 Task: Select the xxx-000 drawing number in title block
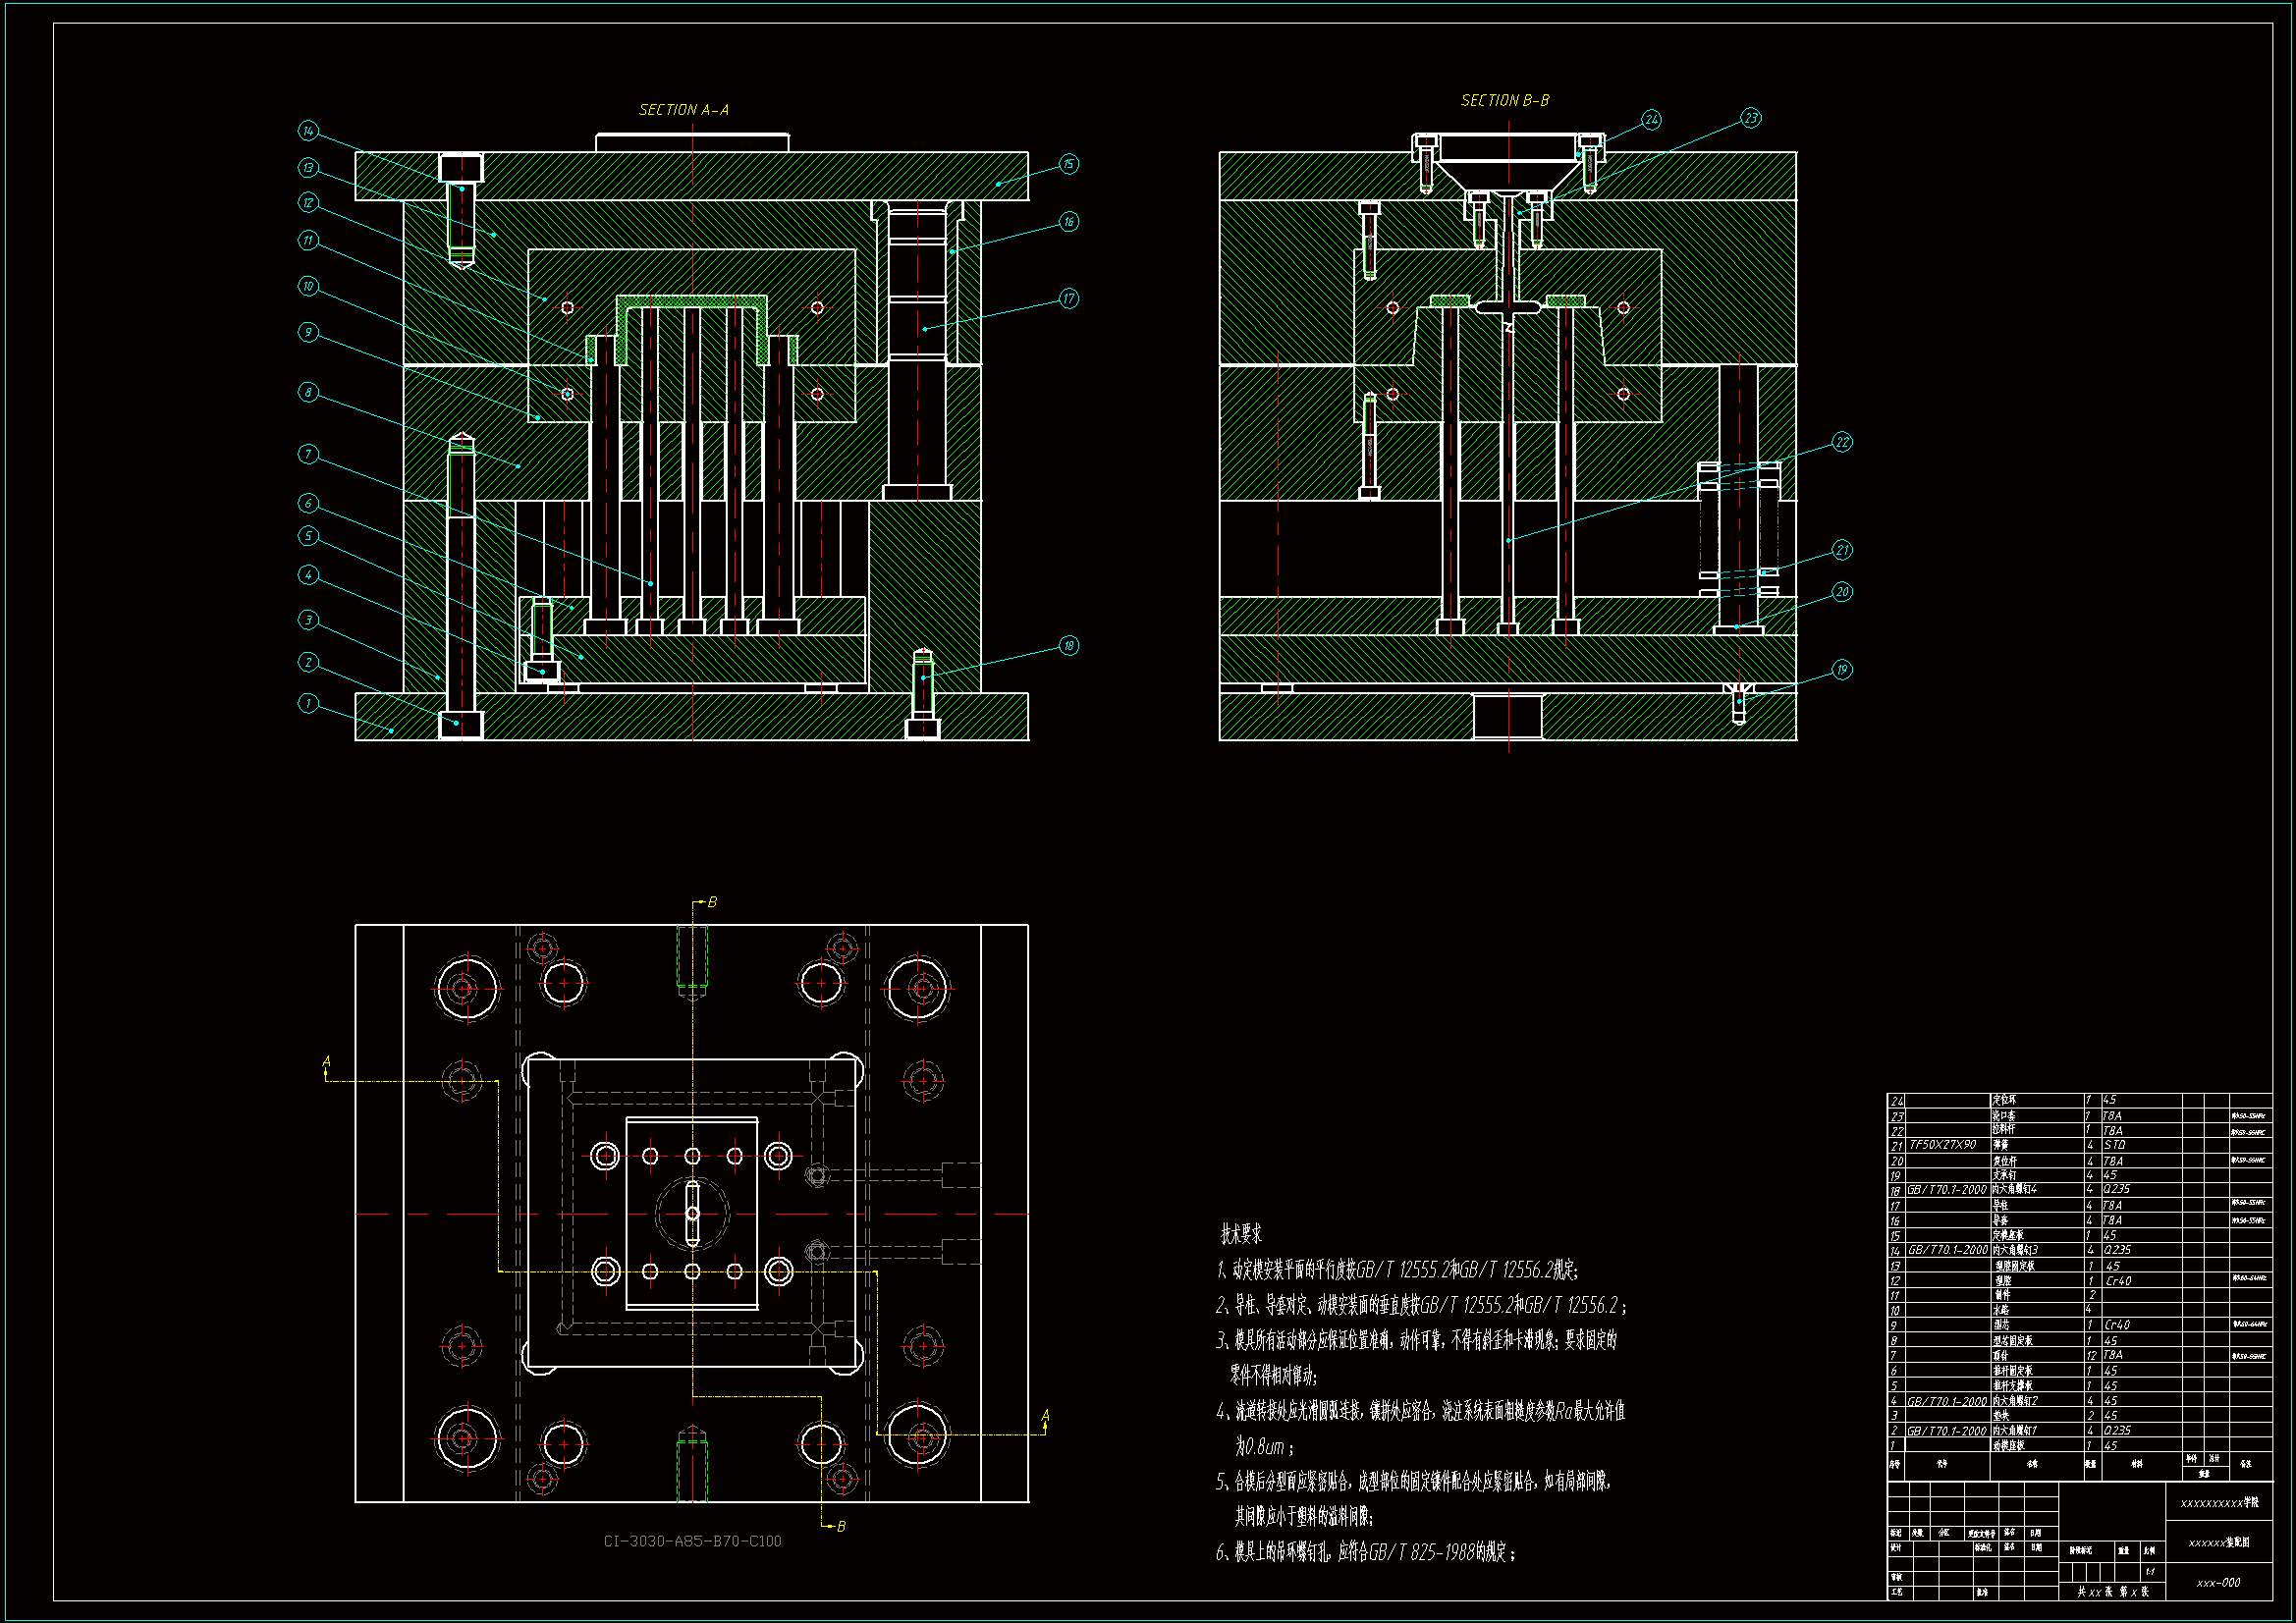pyautogui.click(x=2218, y=1583)
